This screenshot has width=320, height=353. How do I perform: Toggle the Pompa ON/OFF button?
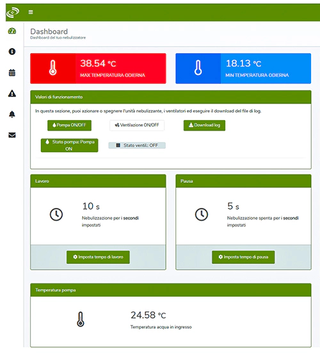point(69,125)
